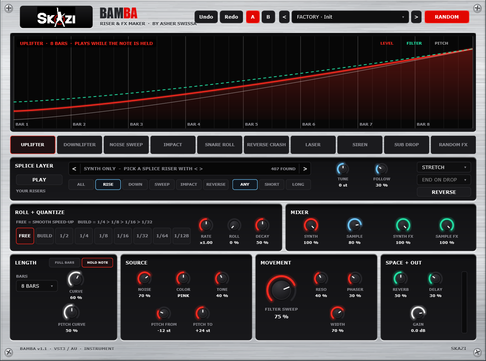Expand the Stretch mode dropdown
This screenshot has height=361, width=486.
pyautogui.click(x=444, y=167)
